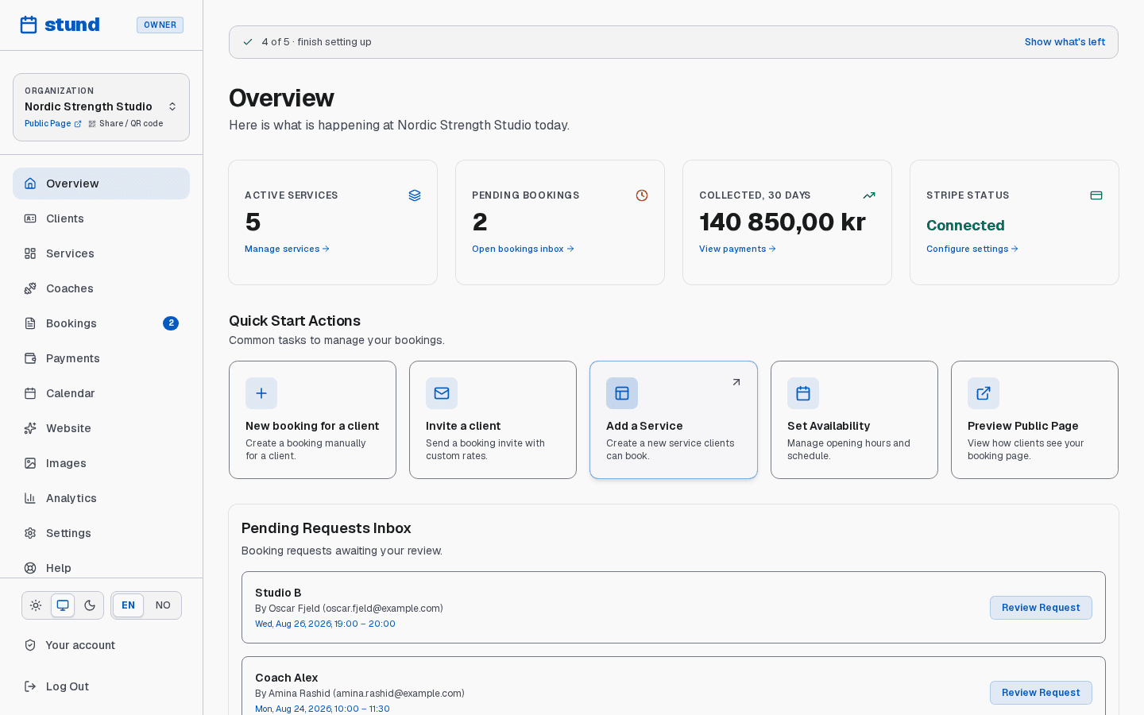Click the Coaches dumbbell icon

pos(30,288)
